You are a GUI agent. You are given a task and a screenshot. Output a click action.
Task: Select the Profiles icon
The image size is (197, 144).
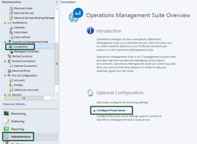pos(11,85)
